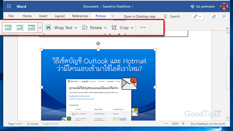
Task: Switch to the References tab
Action: pyautogui.click(x=80, y=16)
